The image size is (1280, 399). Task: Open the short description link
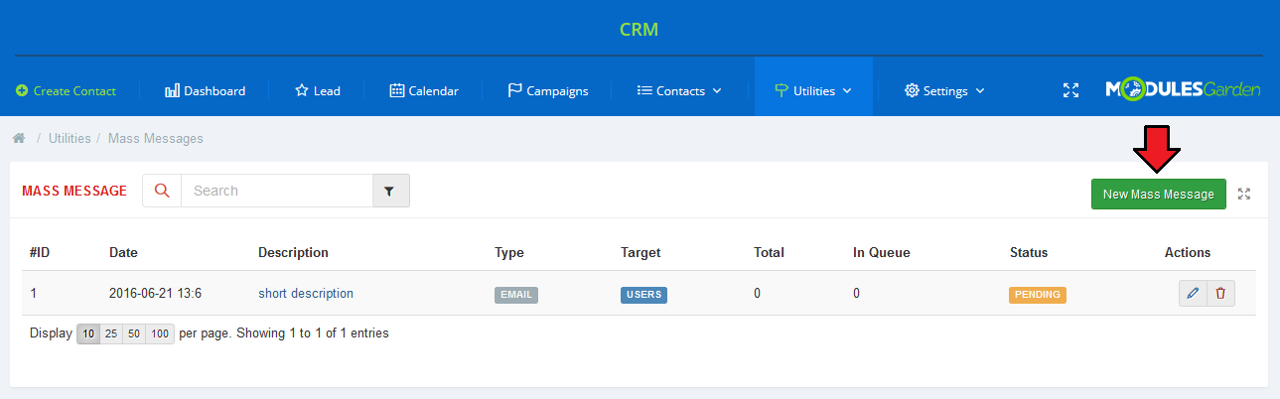pyautogui.click(x=306, y=293)
